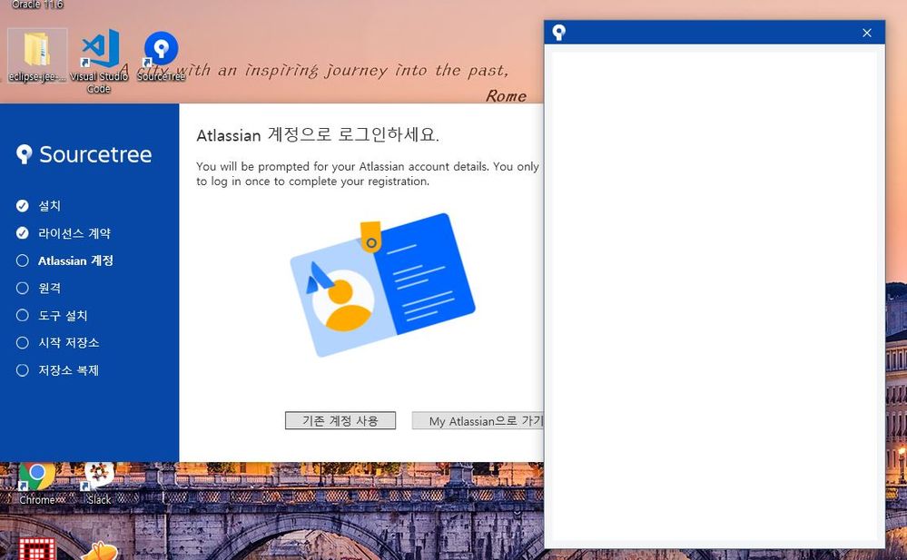The height and width of the screenshot is (560, 907).
Task: Click the red grid icon on desktop bottom
Action: 37,548
